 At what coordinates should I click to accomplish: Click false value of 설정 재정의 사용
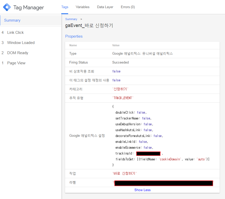click(x=116, y=80)
